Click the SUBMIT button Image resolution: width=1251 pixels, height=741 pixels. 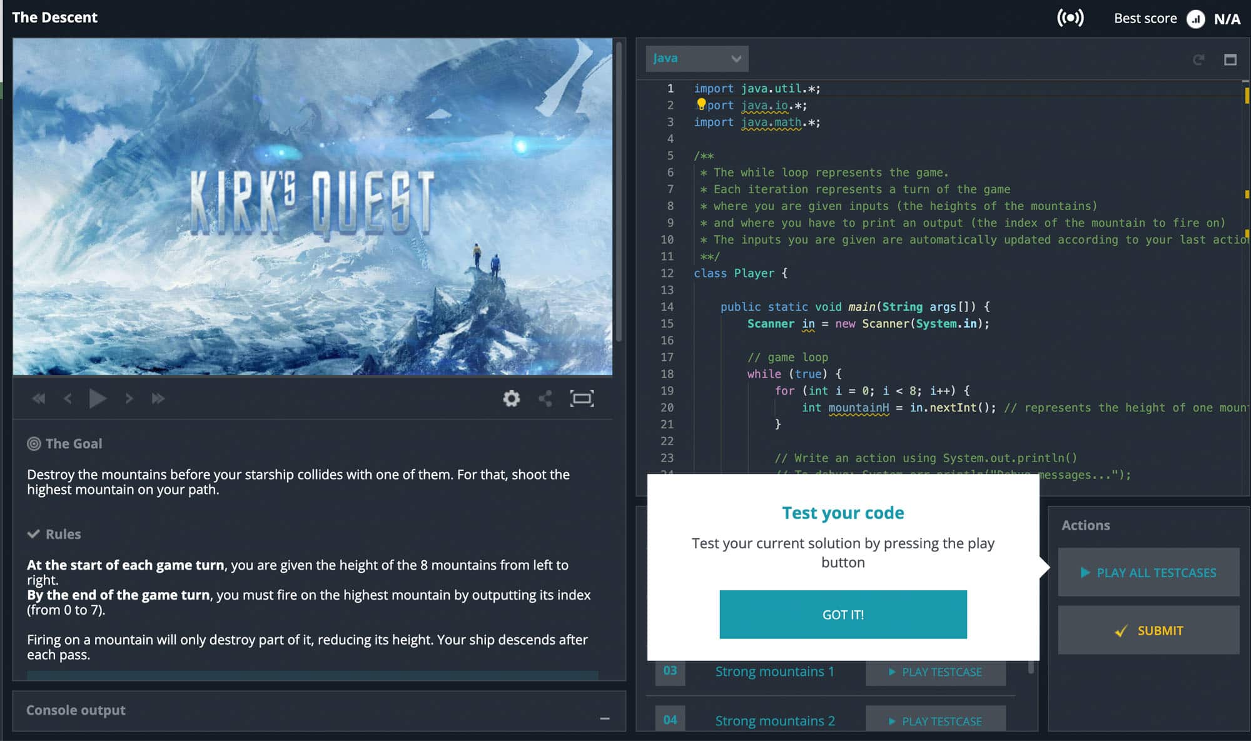(x=1148, y=630)
